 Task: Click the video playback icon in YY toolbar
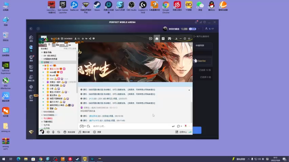(151, 39)
